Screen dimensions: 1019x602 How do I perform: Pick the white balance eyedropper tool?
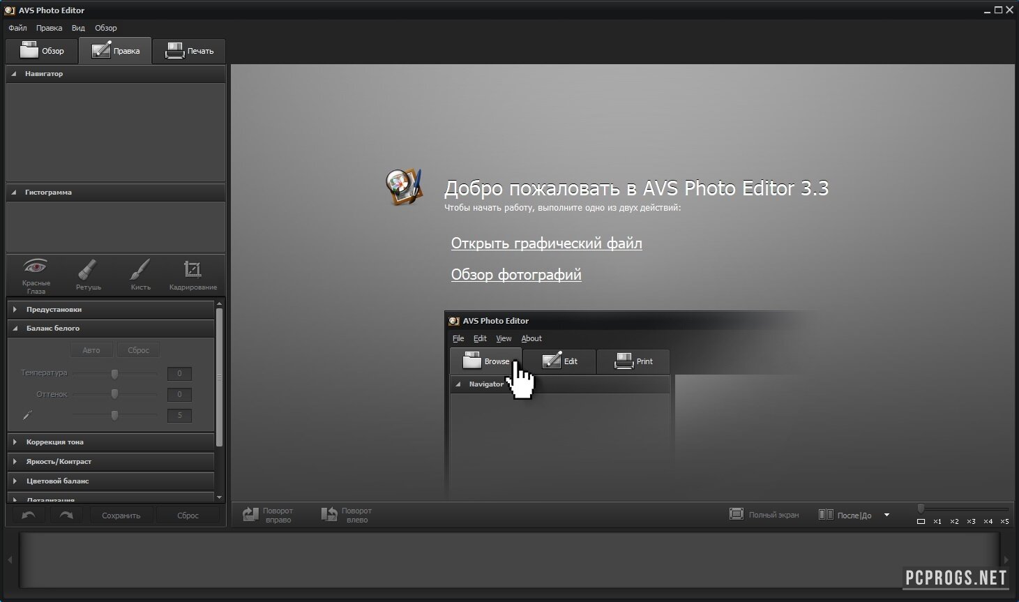[27, 416]
